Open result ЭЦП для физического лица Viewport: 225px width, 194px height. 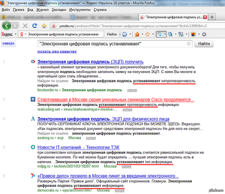point(103,119)
